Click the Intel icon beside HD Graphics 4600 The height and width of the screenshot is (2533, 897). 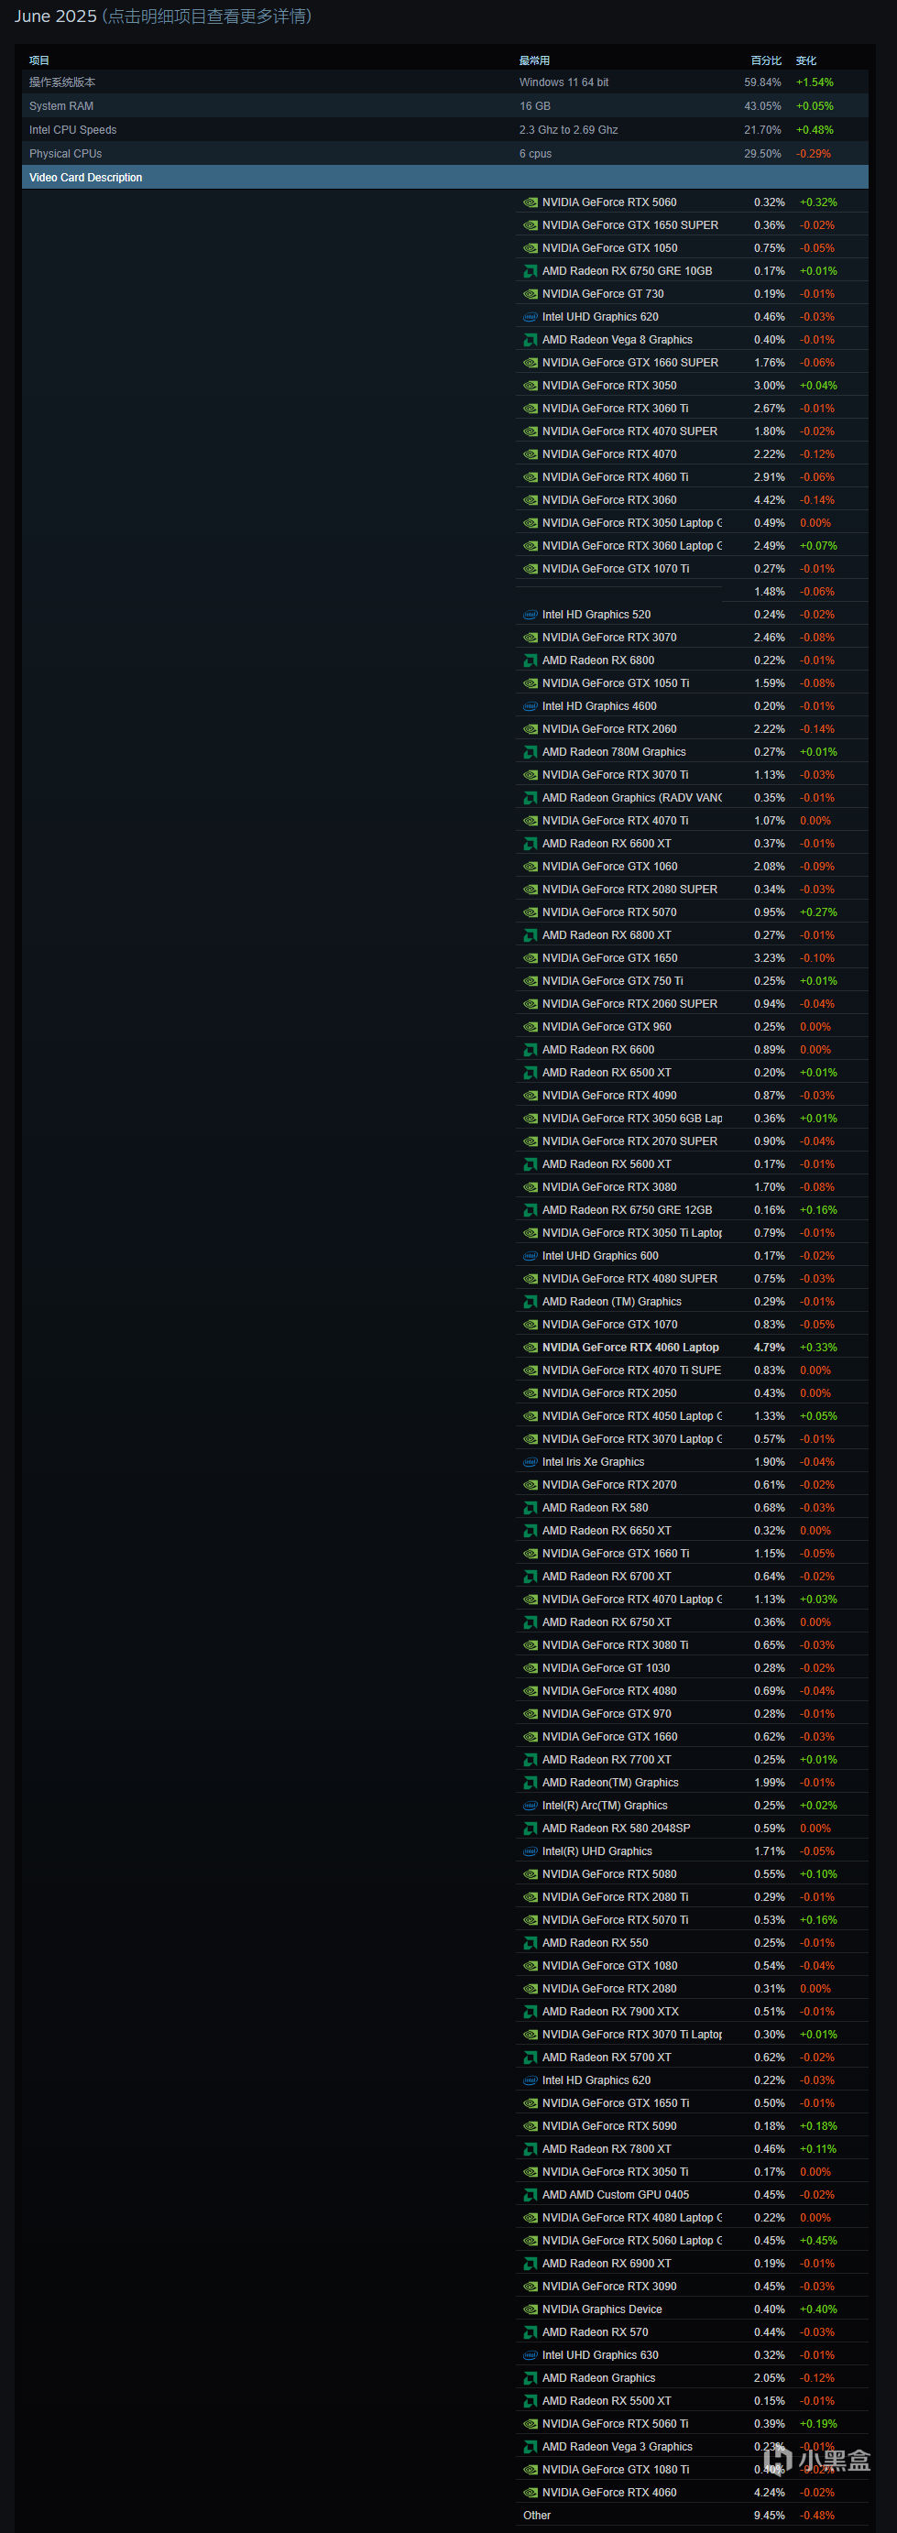point(531,706)
